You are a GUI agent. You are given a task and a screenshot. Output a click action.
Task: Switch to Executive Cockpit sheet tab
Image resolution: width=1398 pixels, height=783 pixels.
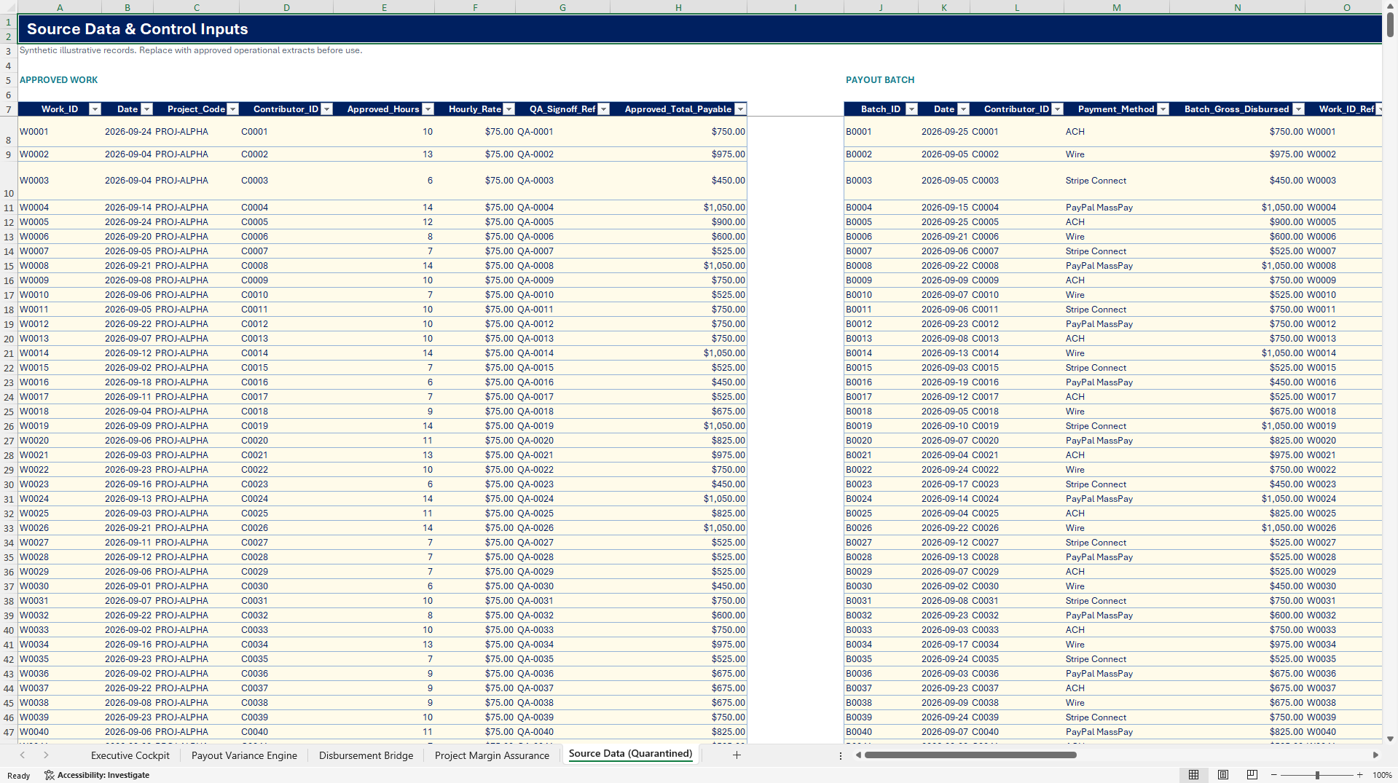pyautogui.click(x=130, y=755)
